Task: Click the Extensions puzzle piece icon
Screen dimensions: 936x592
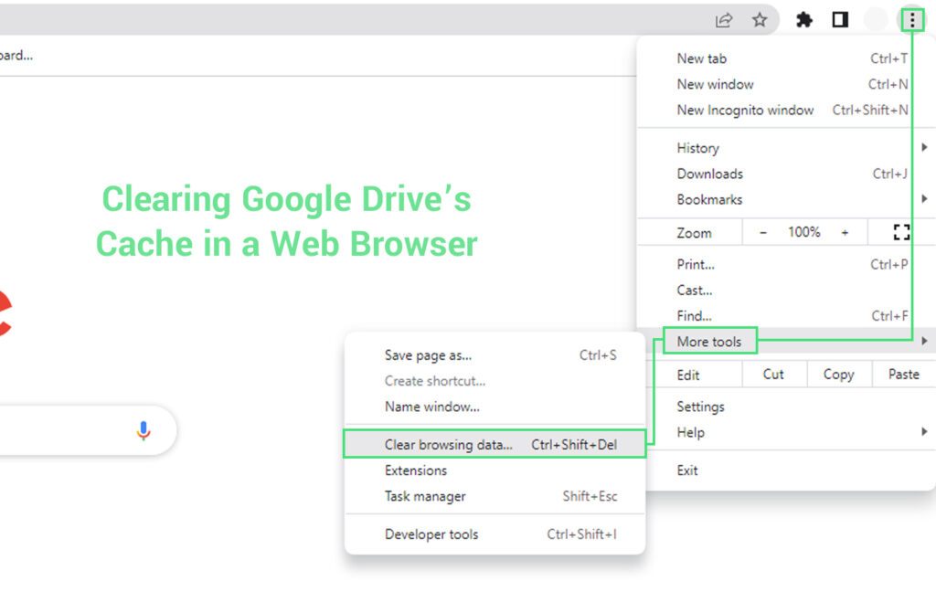Action: pos(804,20)
